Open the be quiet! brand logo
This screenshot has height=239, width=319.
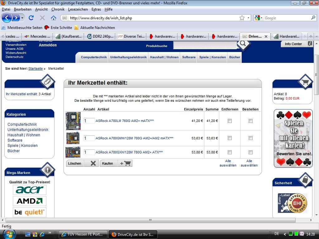[30, 212]
